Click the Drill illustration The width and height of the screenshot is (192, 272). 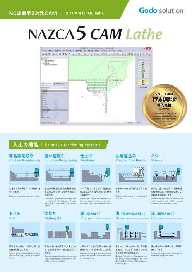pyautogui.click(x=25, y=233)
